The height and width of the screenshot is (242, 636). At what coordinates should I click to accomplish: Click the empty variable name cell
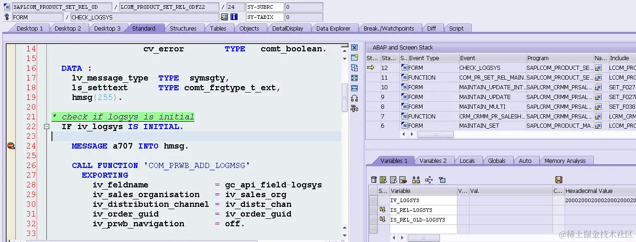(x=423, y=230)
